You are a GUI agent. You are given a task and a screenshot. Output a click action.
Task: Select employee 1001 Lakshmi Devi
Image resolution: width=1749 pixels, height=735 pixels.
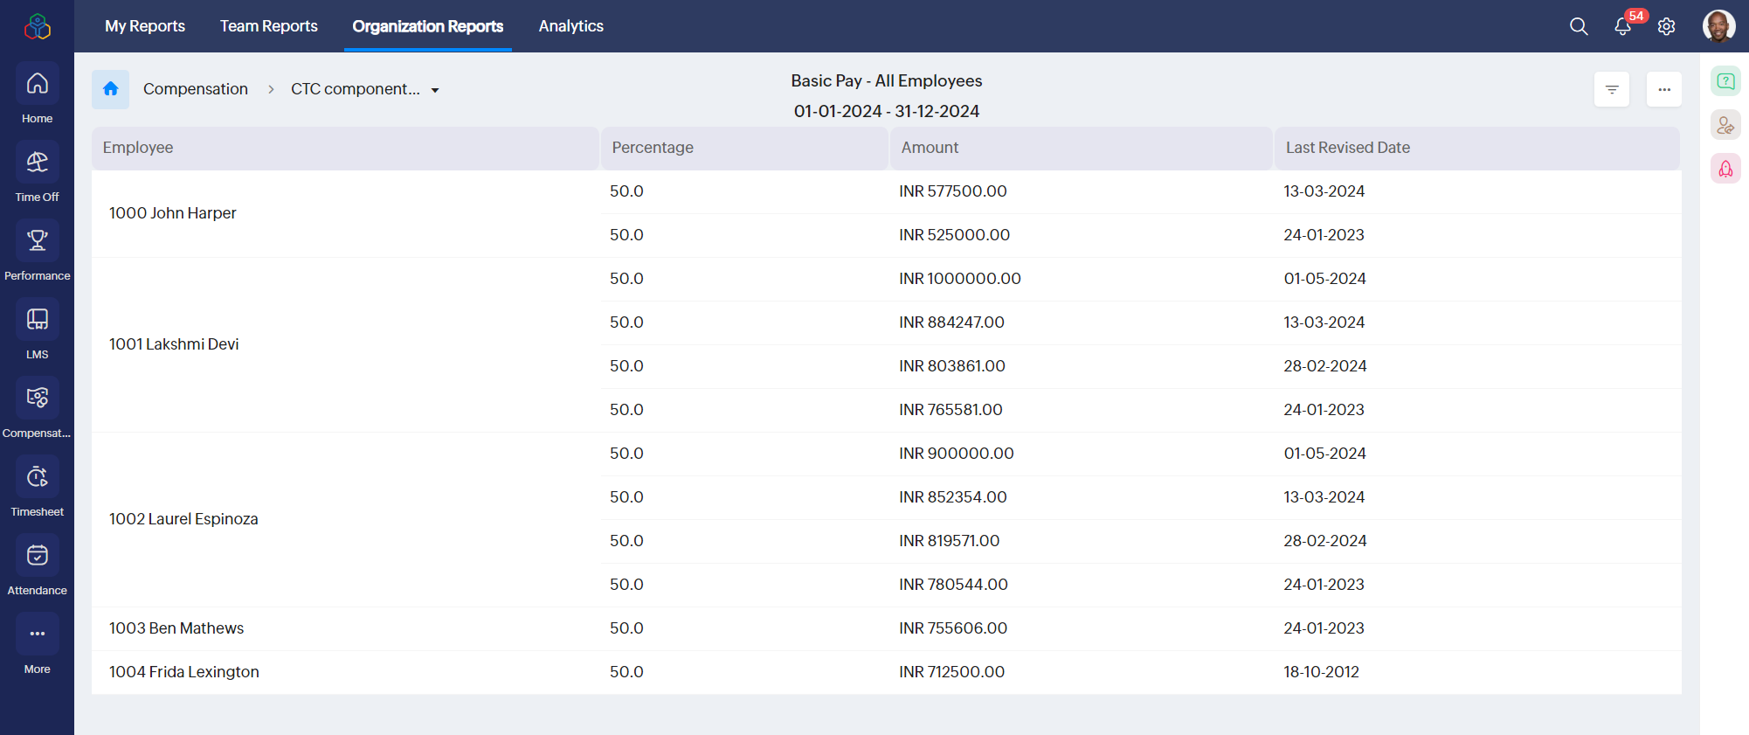tap(174, 344)
